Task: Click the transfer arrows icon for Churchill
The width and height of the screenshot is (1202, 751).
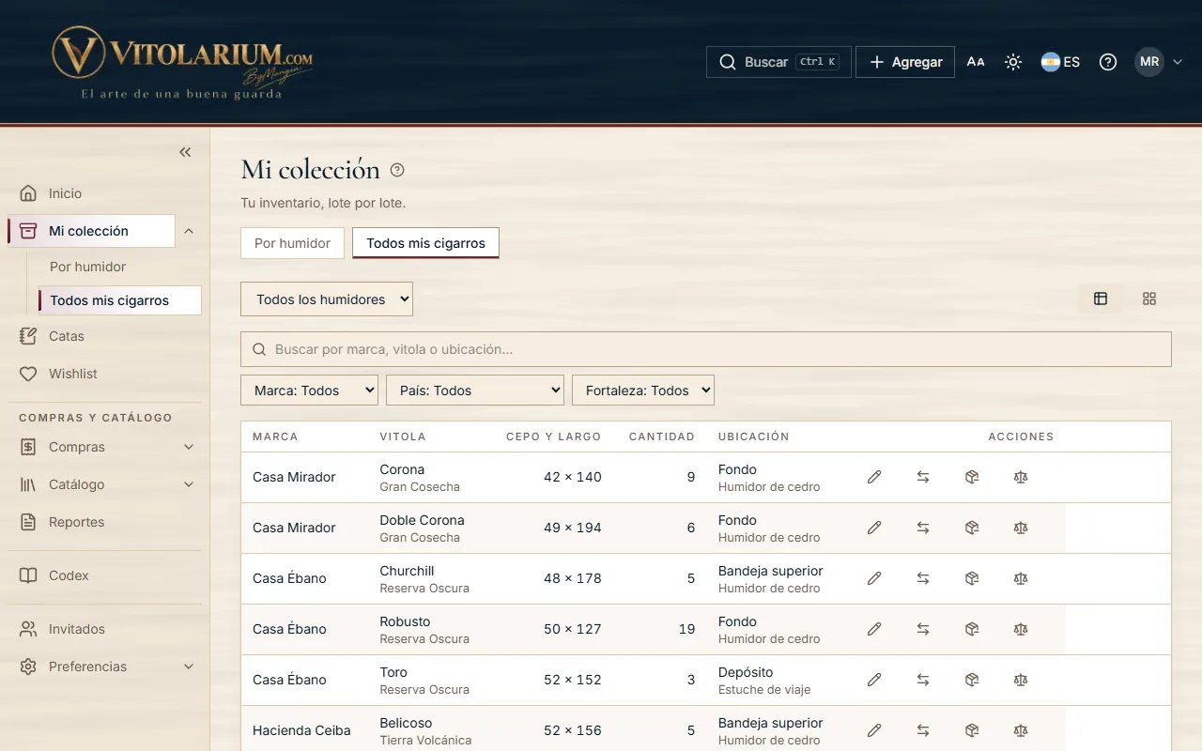Action: [x=923, y=578]
